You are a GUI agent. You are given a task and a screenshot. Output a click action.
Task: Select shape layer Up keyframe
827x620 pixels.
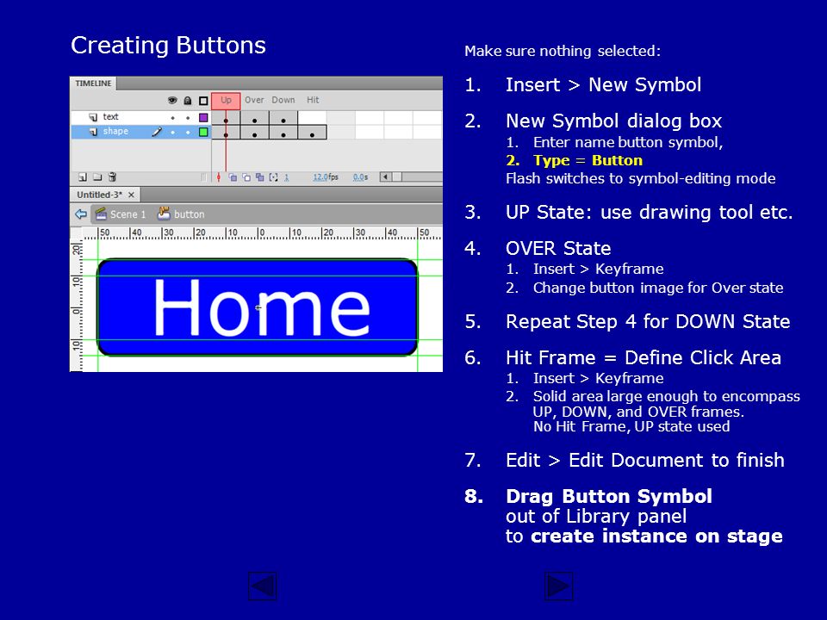coord(226,133)
